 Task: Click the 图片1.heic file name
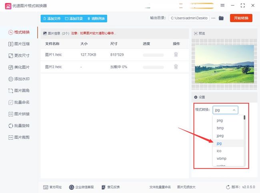pos(53,54)
